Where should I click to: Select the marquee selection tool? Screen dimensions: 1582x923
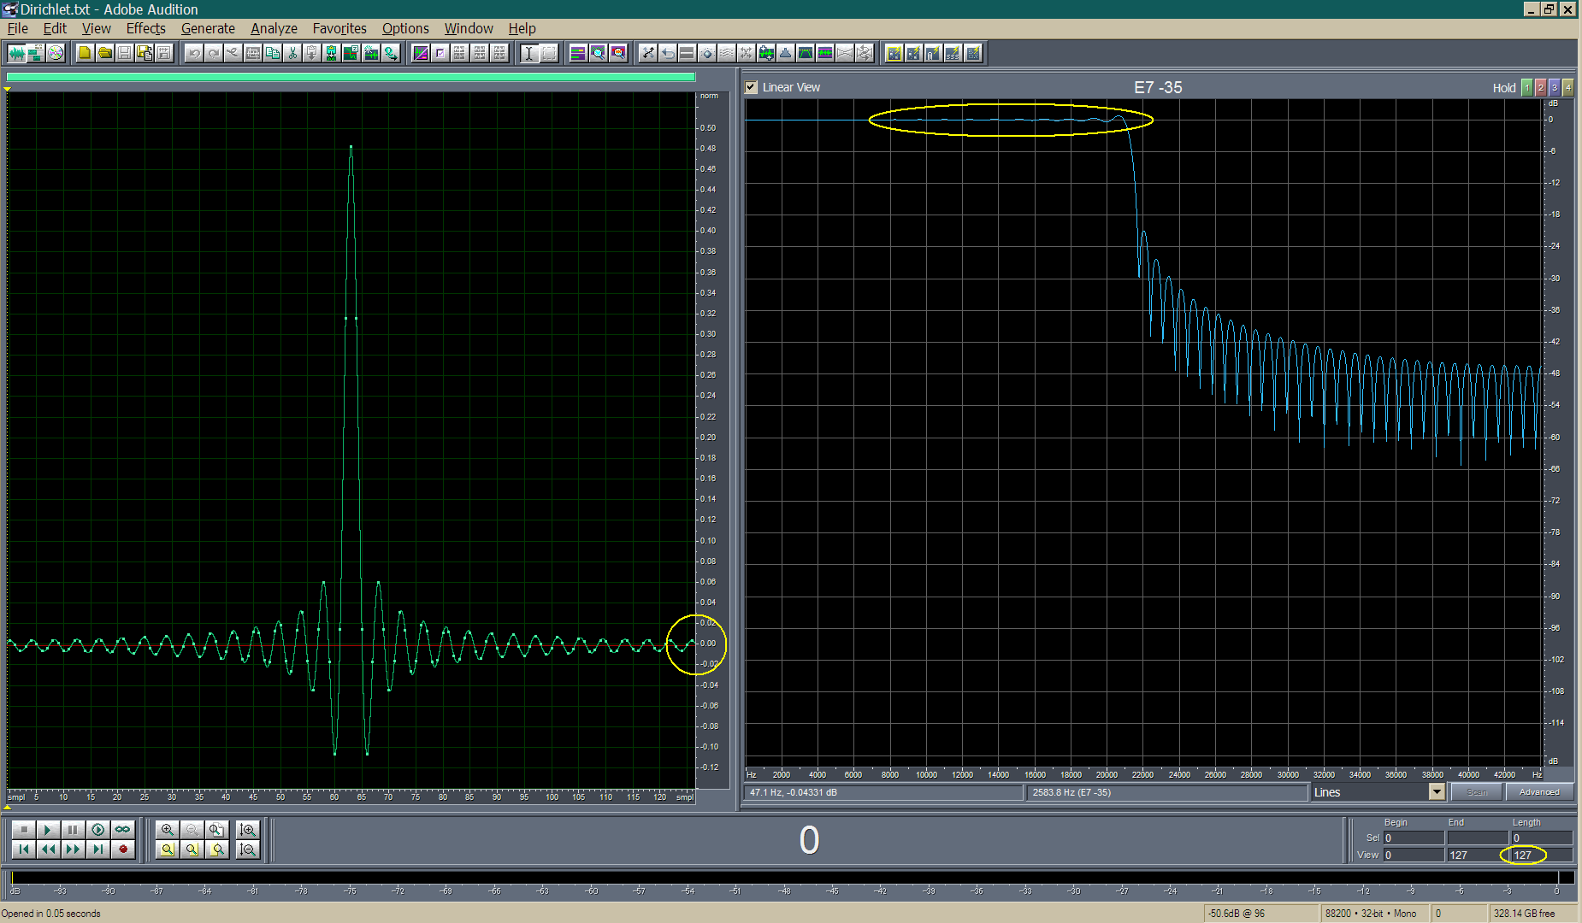(x=549, y=53)
